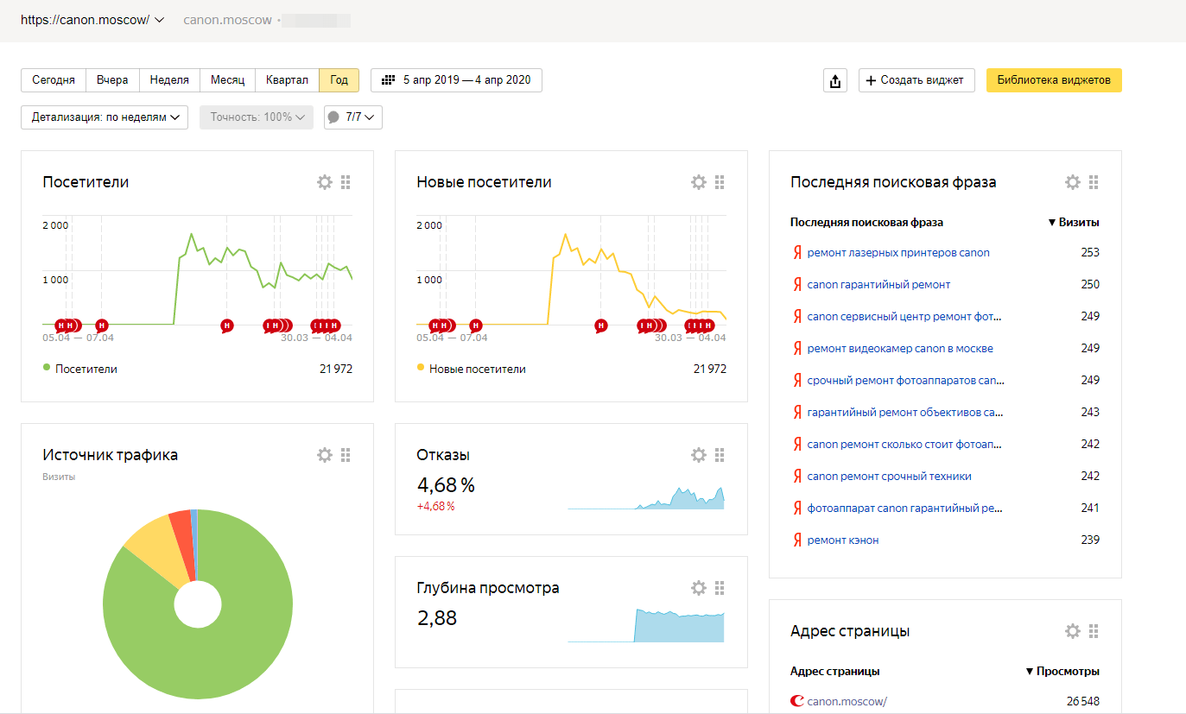Click Yandex icon beside 'ремонт кэнон'
The height and width of the screenshot is (714, 1186).
tap(797, 540)
